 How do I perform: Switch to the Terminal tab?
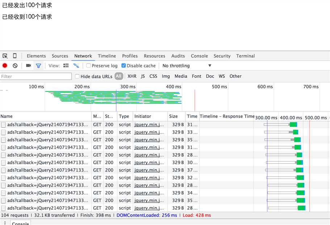coord(245,56)
